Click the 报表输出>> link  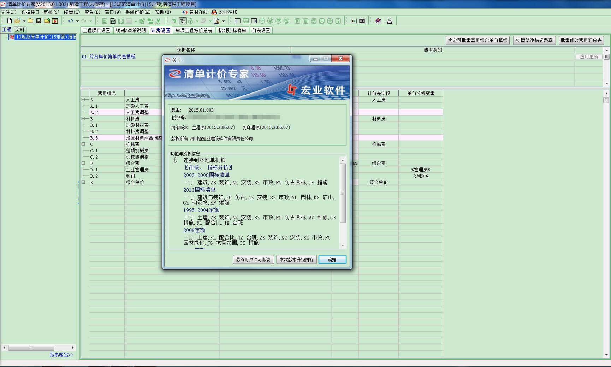(61, 355)
